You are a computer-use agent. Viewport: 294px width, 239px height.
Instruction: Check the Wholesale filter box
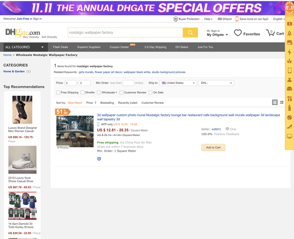click(99, 92)
